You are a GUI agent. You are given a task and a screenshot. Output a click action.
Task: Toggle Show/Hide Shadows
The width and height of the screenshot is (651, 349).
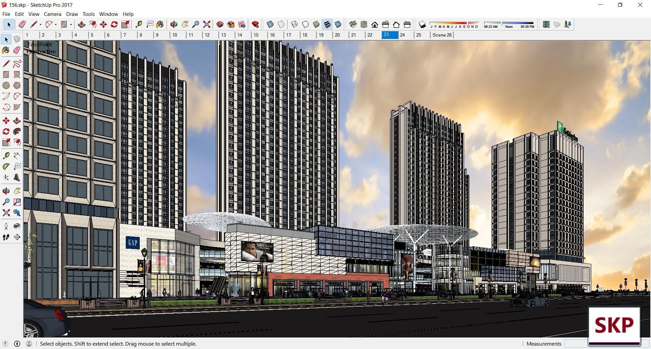422,24
